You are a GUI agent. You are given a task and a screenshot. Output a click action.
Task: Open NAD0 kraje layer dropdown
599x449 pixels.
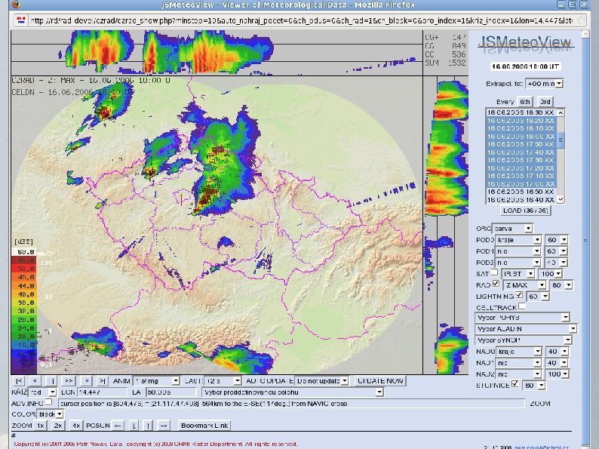[519, 351]
